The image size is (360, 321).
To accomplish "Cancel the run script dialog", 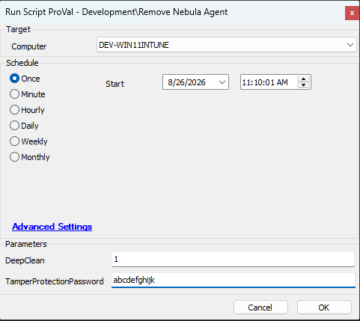I will click(x=260, y=308).
